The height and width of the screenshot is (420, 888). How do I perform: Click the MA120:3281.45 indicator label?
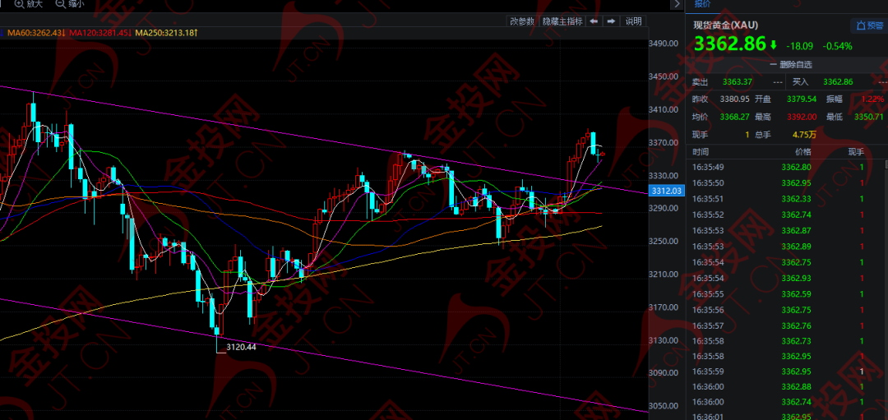[99, 34]
